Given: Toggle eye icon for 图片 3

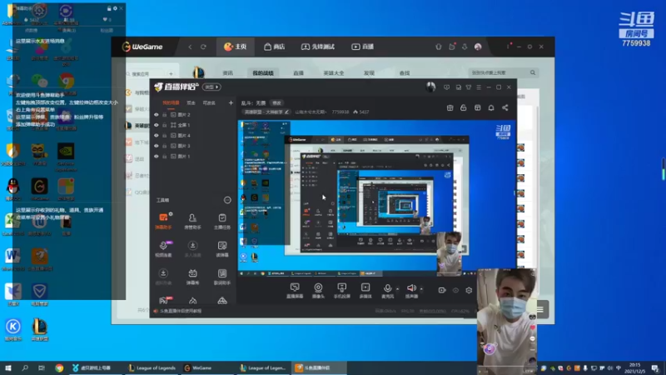Looking at the screenshot, I should pyautogui.click(x=157, y=146).
